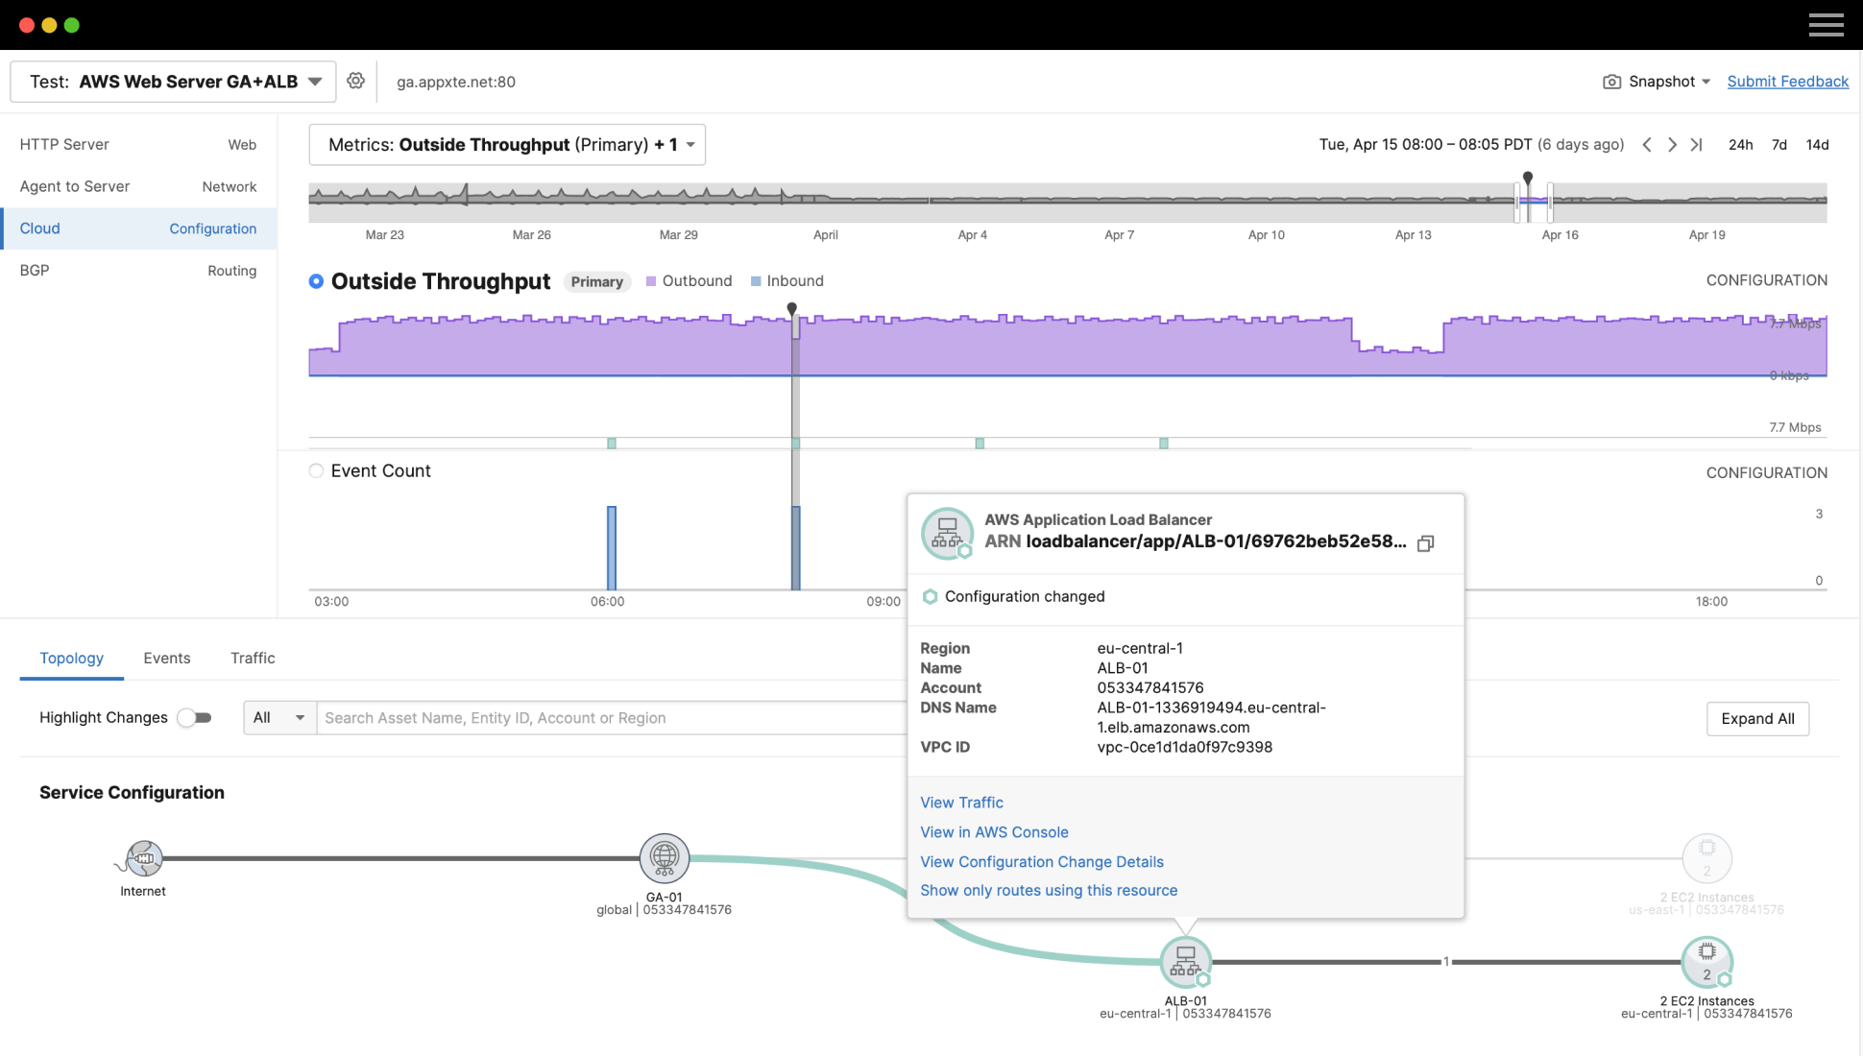Copy the load balancer ARN
Screen dimensions: 1863x1056
(x=1426, y=543)
